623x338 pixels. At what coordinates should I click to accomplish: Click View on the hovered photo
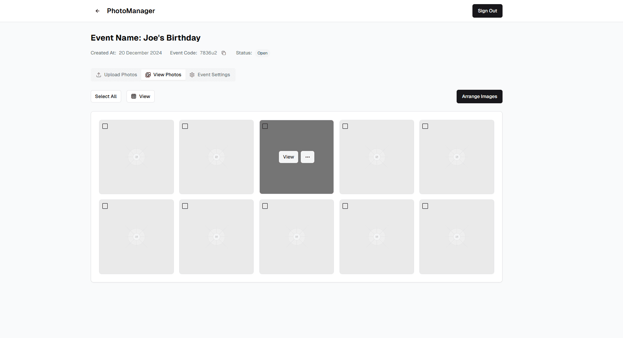click(288, 157)
